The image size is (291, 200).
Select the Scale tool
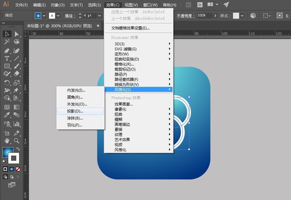click(17, 82)
